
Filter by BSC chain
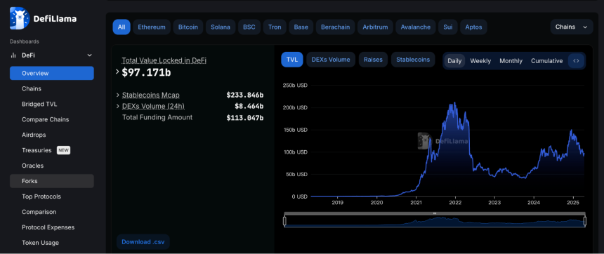click(x=249, y=27)
